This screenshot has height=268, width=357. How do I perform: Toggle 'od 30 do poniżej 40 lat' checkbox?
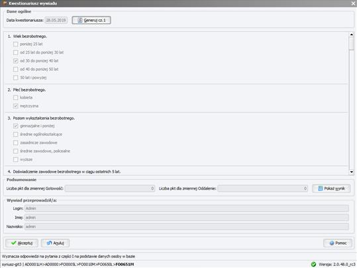point(15,61)
